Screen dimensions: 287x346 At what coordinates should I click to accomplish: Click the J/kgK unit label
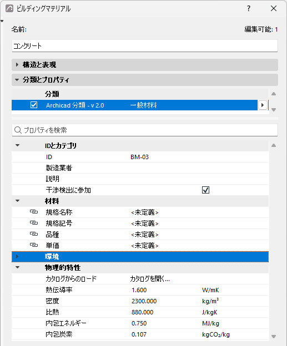210,312
